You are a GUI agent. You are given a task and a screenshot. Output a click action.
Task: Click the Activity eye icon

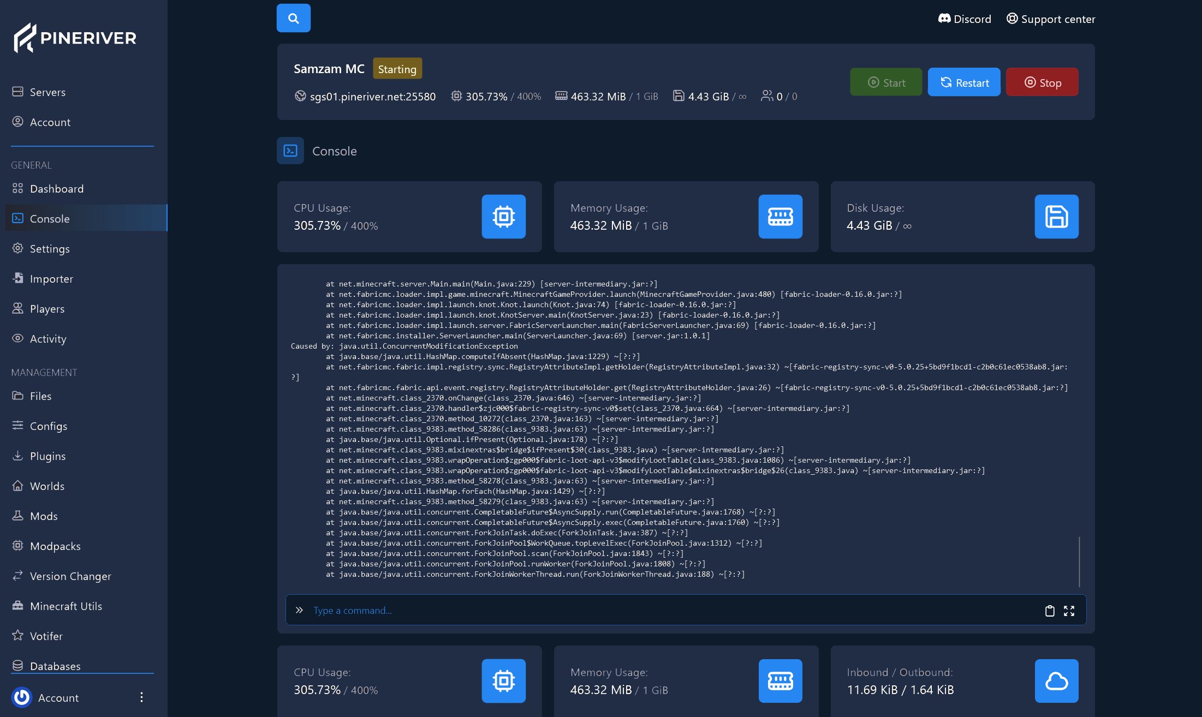(18, 338)
